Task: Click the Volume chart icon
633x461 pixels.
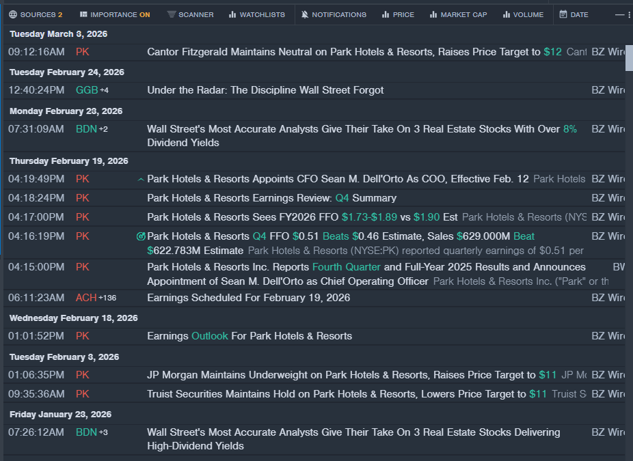Action: click(x=507, y=14)
